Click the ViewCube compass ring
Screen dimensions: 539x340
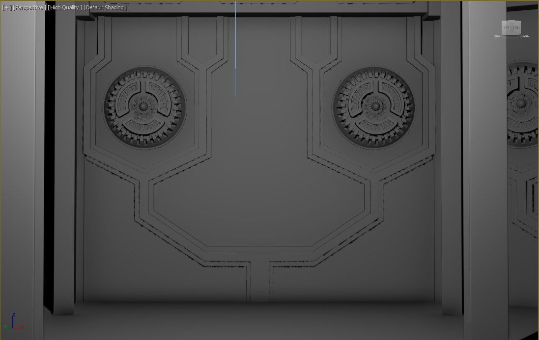(511, 35)
